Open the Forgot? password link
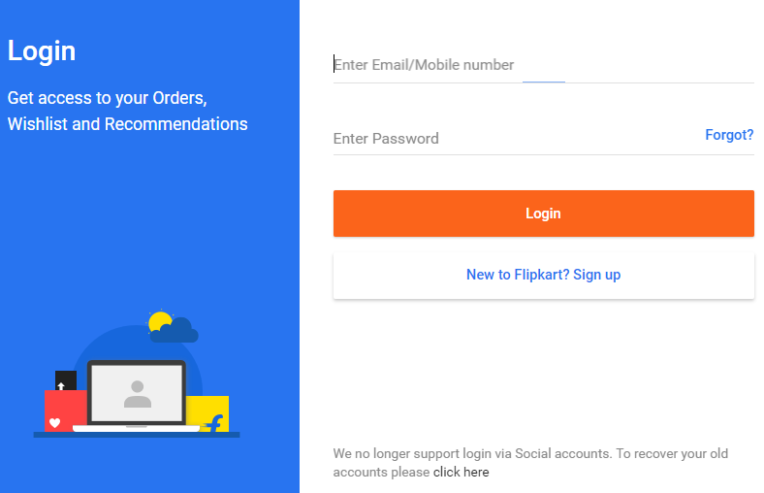 tap(729, 135)
